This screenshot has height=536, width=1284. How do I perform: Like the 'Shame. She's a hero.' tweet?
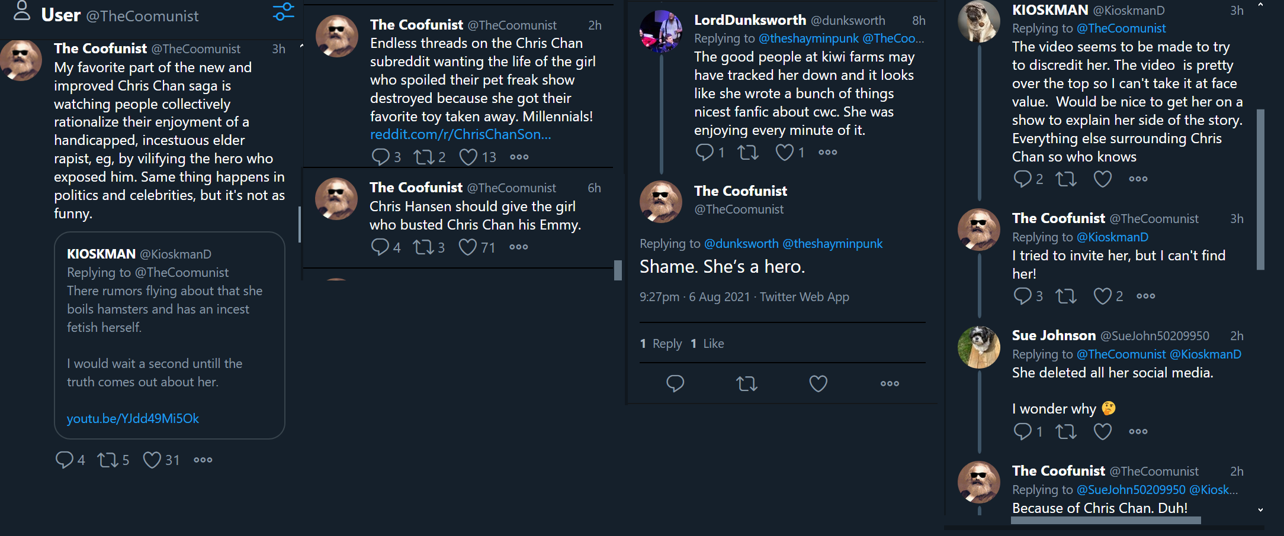(x=818, y=383)
